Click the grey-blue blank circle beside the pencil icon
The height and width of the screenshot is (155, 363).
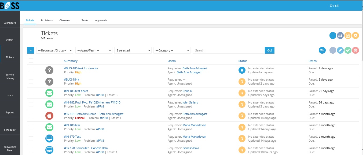pyautogui.click(x=333, y=50)
